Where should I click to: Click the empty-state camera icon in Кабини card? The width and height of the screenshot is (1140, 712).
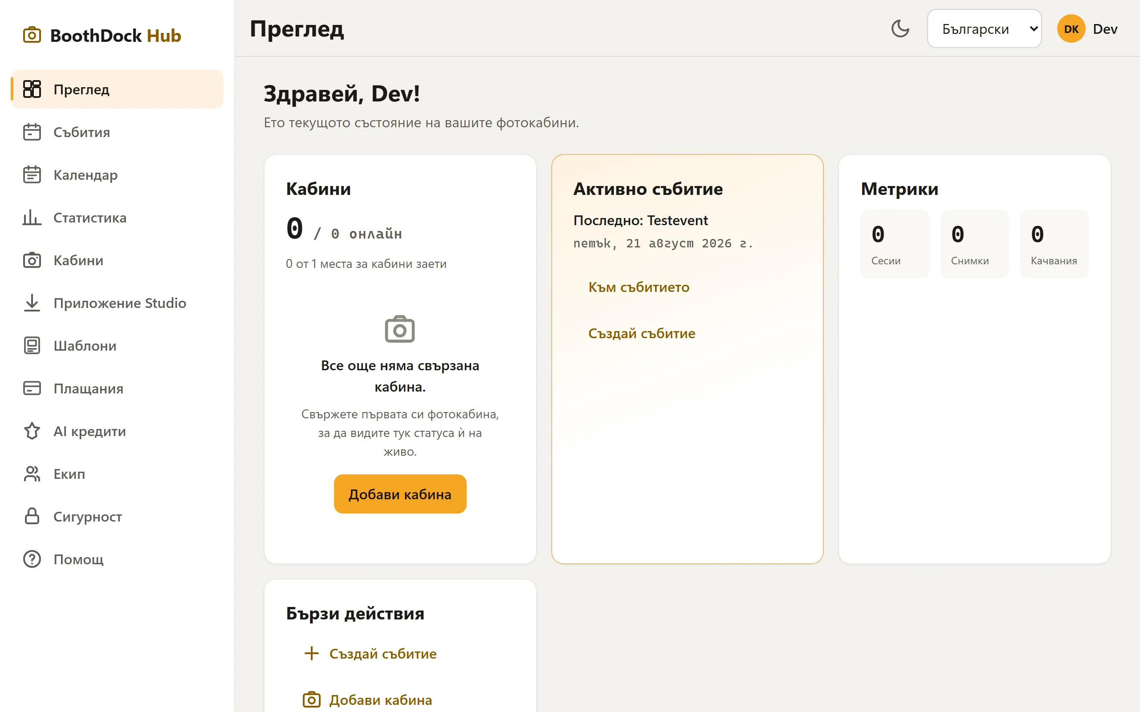399,329
